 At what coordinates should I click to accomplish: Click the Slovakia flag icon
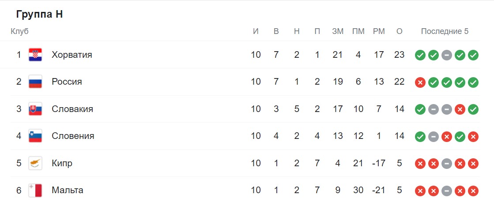click(x=35, y=109)
